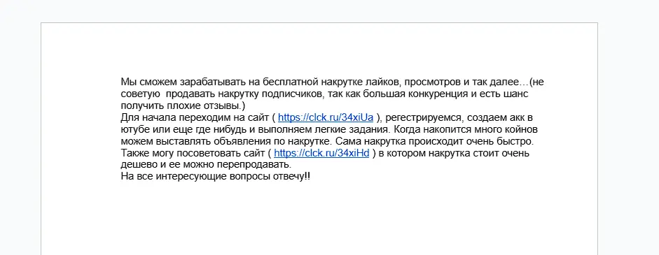The height and width of the screenshot is (255, 659).
Task: Place cursor after "отвечу!!" at text end
Action: click(311, 176)
